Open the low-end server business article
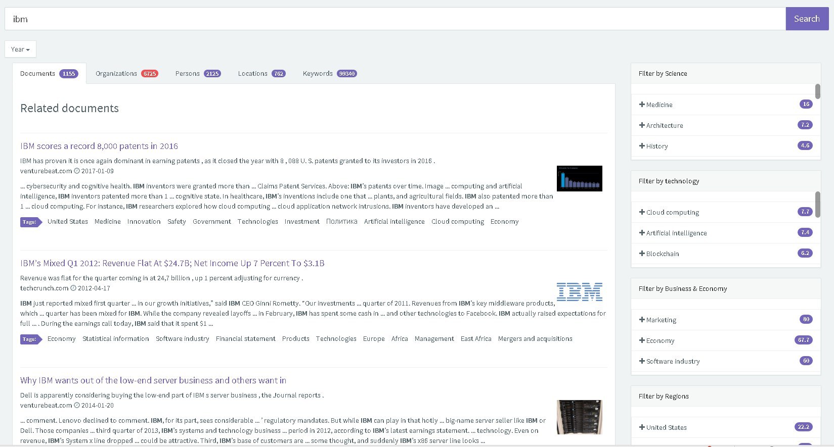The image size is (834, 447). click(153, 380)
